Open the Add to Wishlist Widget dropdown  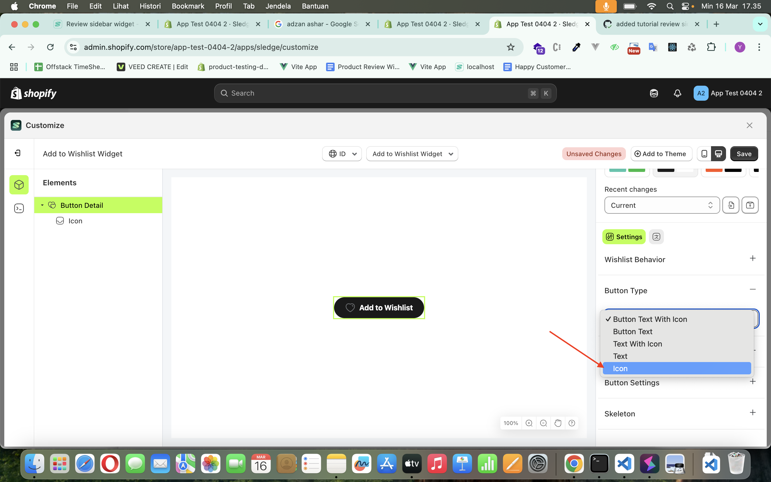(412, 153)
